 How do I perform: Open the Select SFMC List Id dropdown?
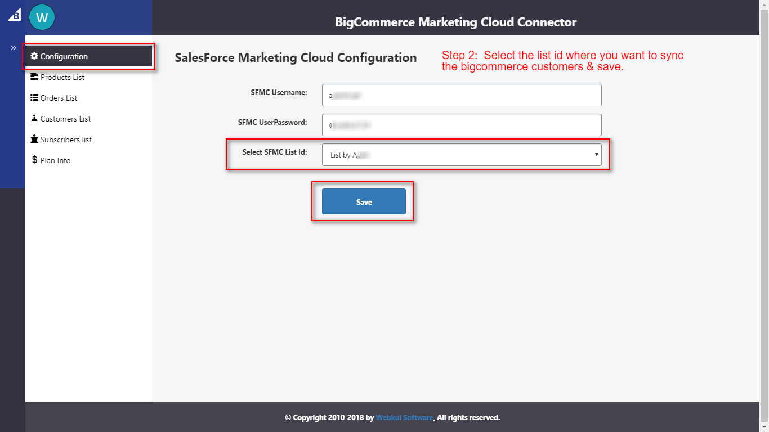[x=462, y=155]
